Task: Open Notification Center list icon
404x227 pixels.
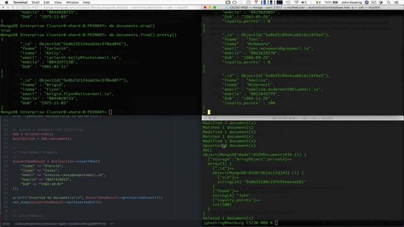Action: [396, 3]
